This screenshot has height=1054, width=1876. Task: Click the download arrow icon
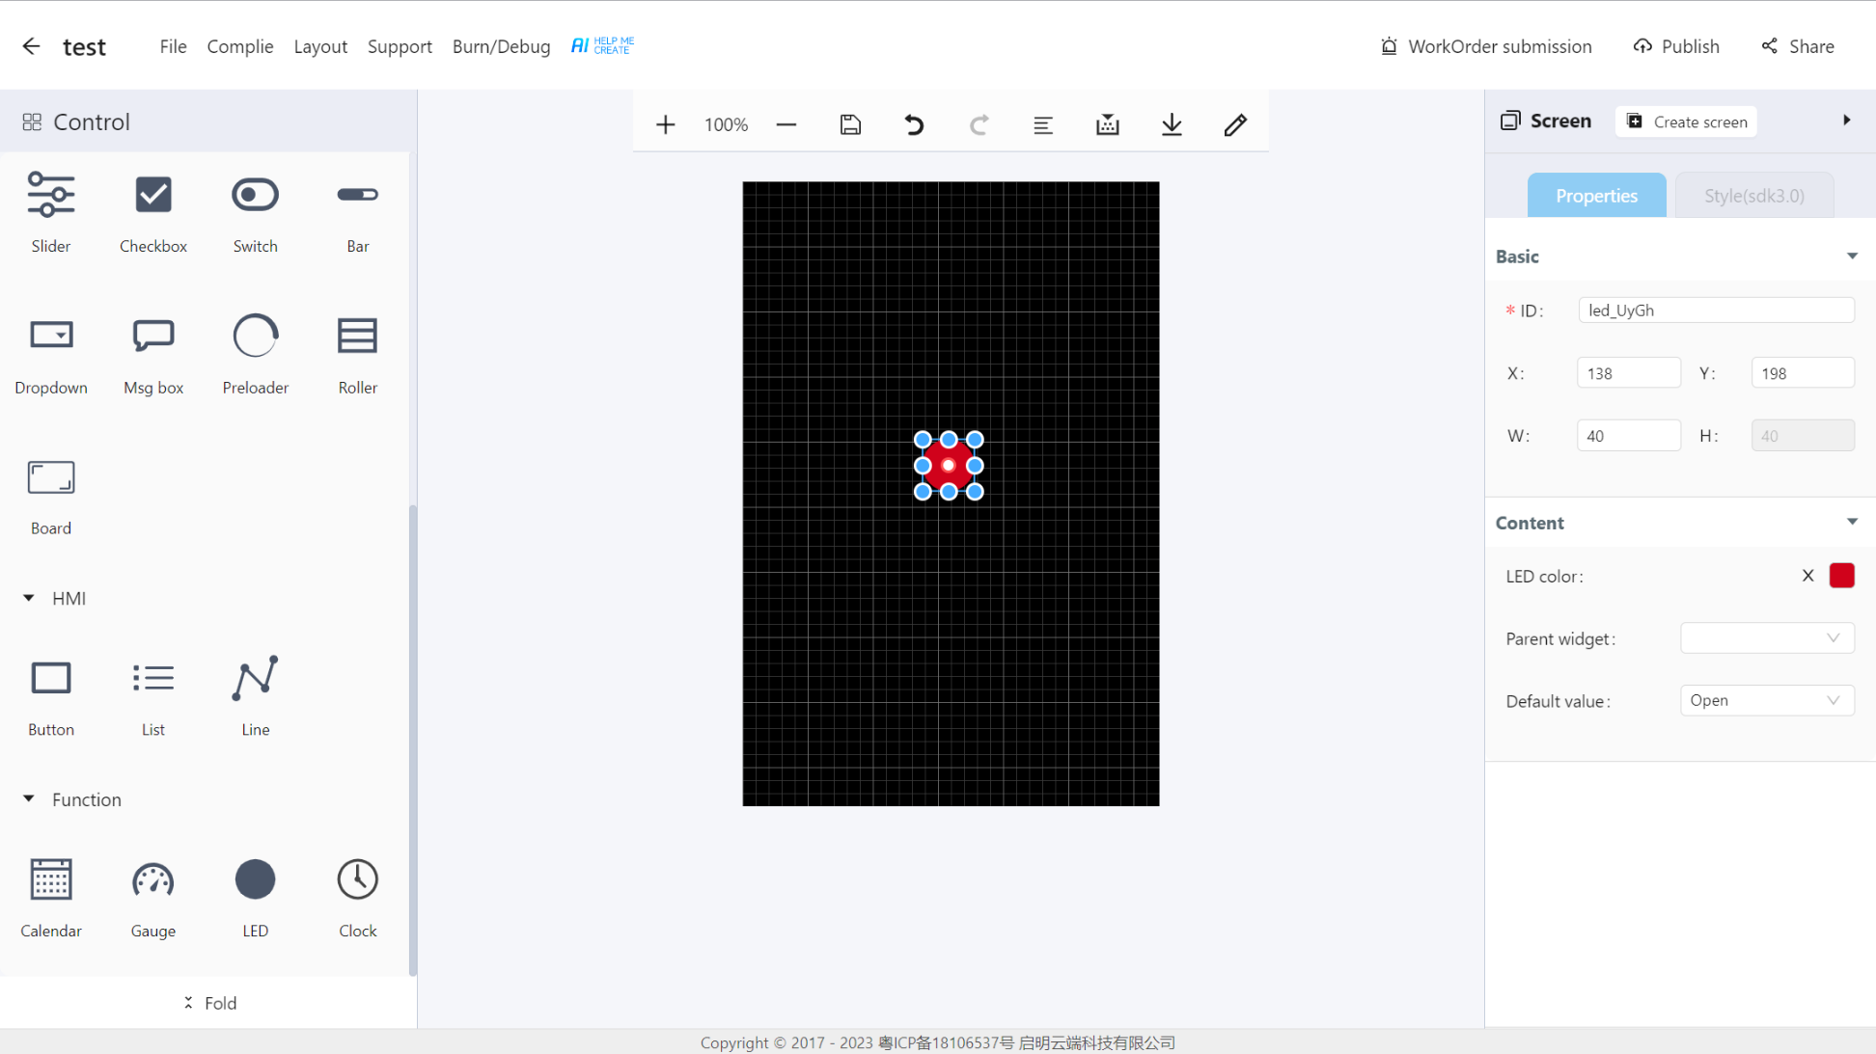(x=1172, y=124)
